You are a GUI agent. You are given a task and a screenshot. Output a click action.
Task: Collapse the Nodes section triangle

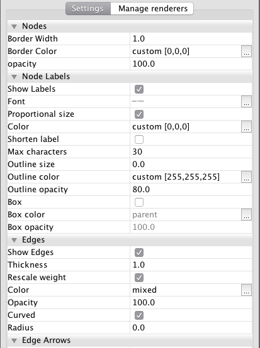[14, 26]
